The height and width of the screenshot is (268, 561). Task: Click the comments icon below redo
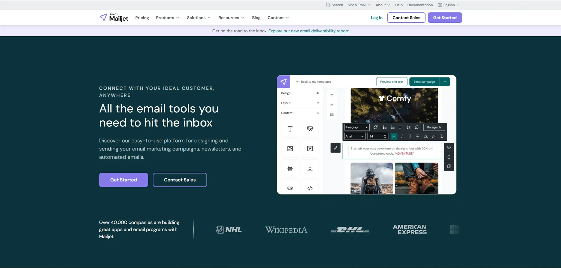[332, 115]
